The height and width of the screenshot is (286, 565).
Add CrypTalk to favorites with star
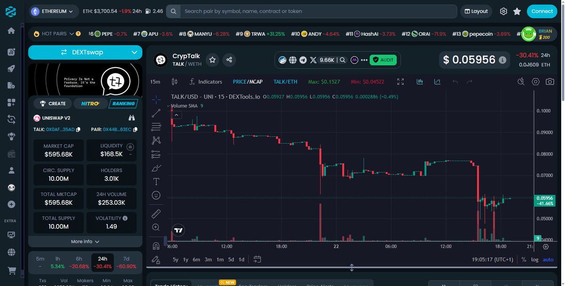tap(213, 60)
